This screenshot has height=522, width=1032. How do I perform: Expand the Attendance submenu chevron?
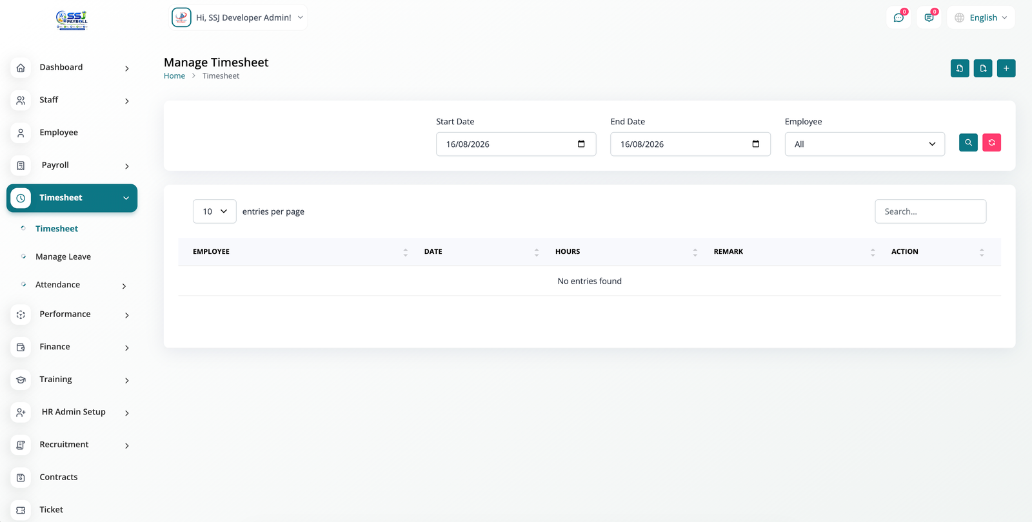[124, 286]
